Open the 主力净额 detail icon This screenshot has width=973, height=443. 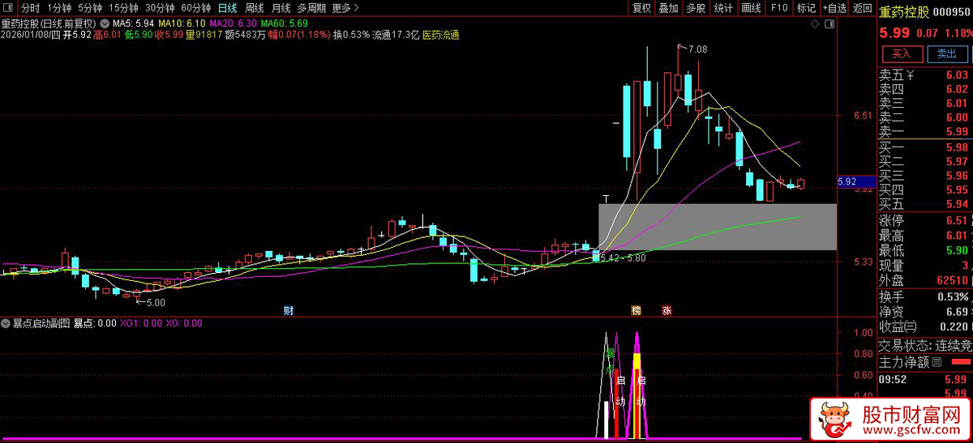937,361
